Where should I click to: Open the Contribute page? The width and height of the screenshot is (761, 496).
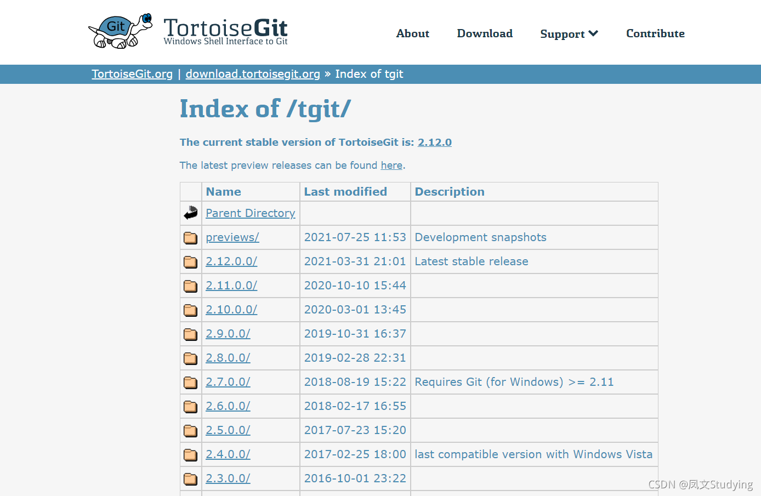(655, 33)
